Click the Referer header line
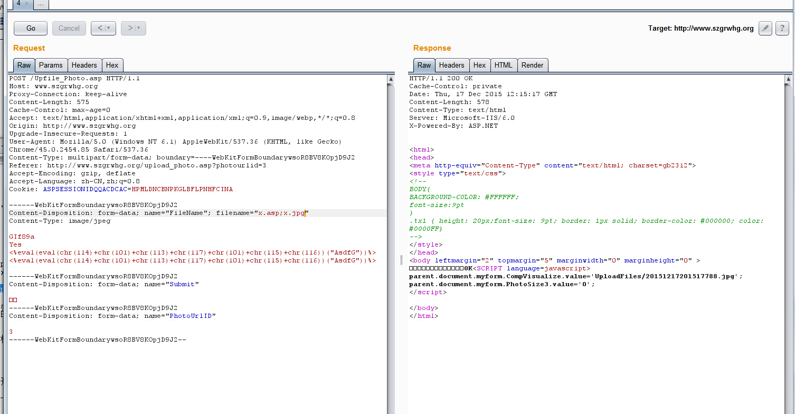Screen dimensions: 795x414 (137, 165)
